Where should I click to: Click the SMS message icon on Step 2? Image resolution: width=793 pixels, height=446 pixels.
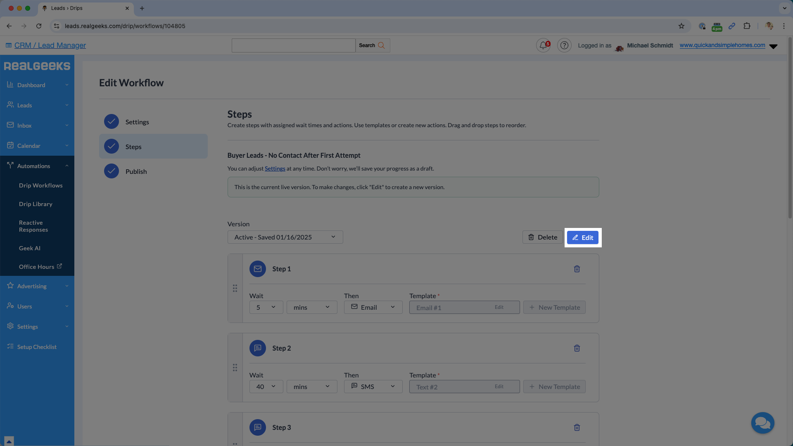coord(257,348)
